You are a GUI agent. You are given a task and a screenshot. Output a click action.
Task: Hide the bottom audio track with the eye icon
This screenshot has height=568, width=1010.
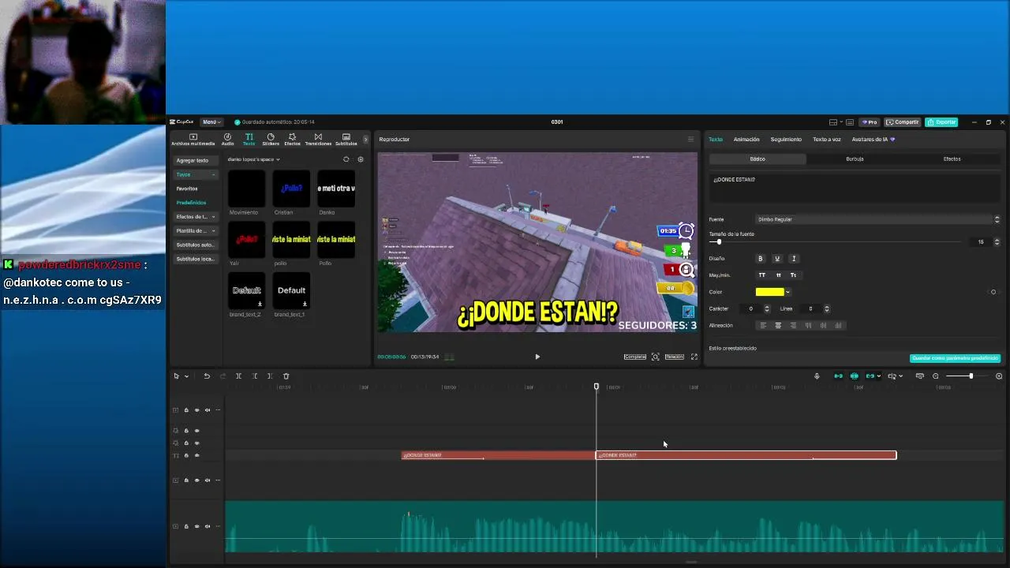click(197, 526)
